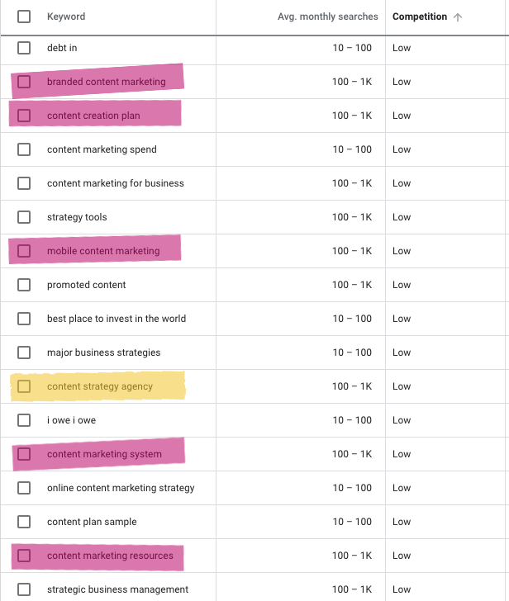The height and width of the screenshot is (601, 509).
Task: Sort by Avg. monthly searches header
Action: [328, 17]
